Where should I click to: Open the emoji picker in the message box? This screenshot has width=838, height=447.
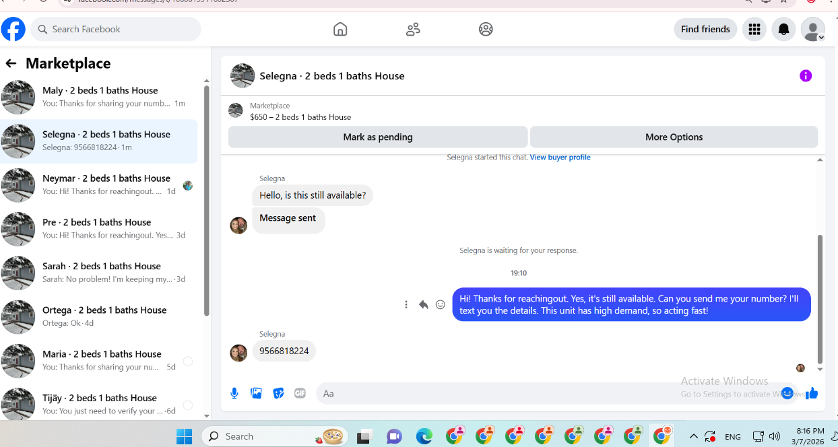(x=787, y=393)
